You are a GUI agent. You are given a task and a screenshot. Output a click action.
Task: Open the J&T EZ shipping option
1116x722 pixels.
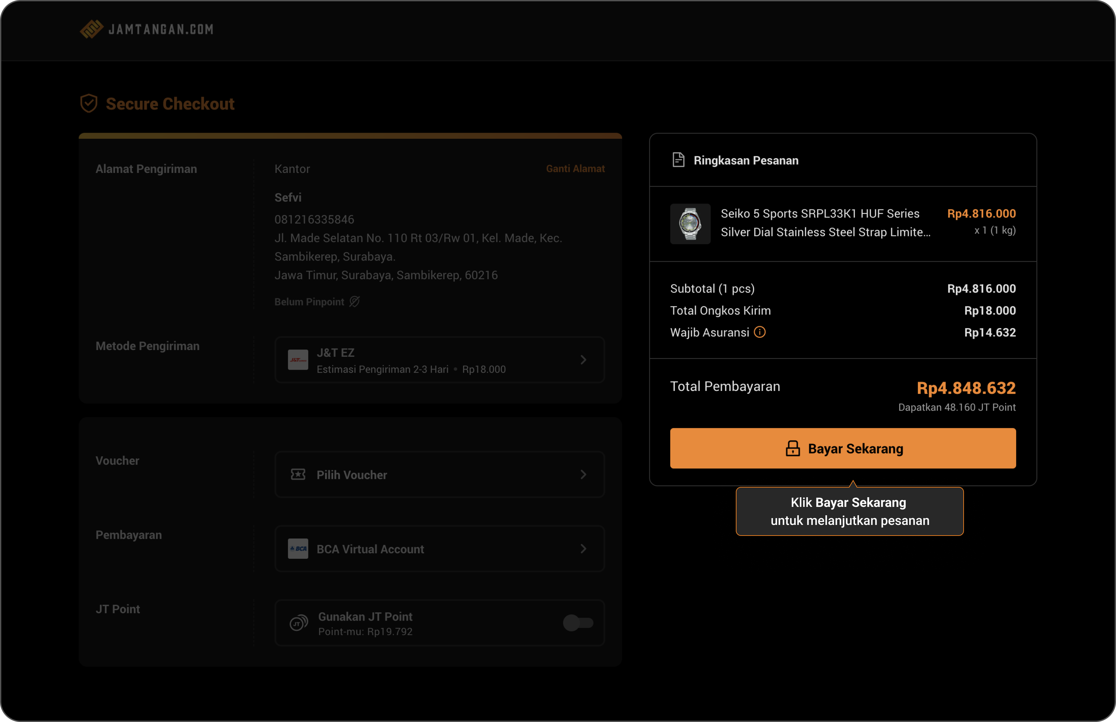click(x=439, y=360)
